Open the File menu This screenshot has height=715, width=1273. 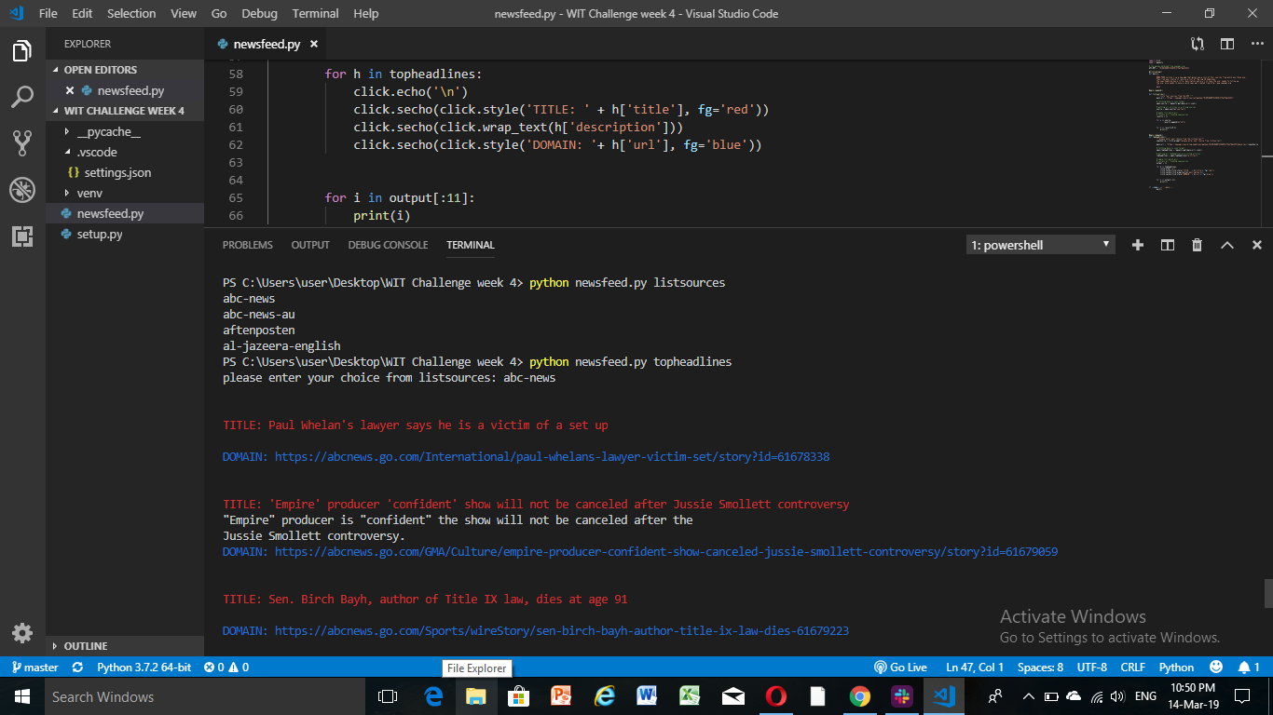tap(48, 13)
